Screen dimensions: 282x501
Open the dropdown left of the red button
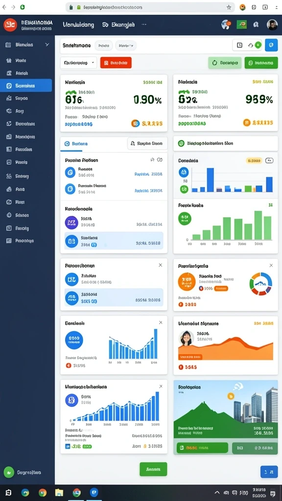tap(78, 63)
